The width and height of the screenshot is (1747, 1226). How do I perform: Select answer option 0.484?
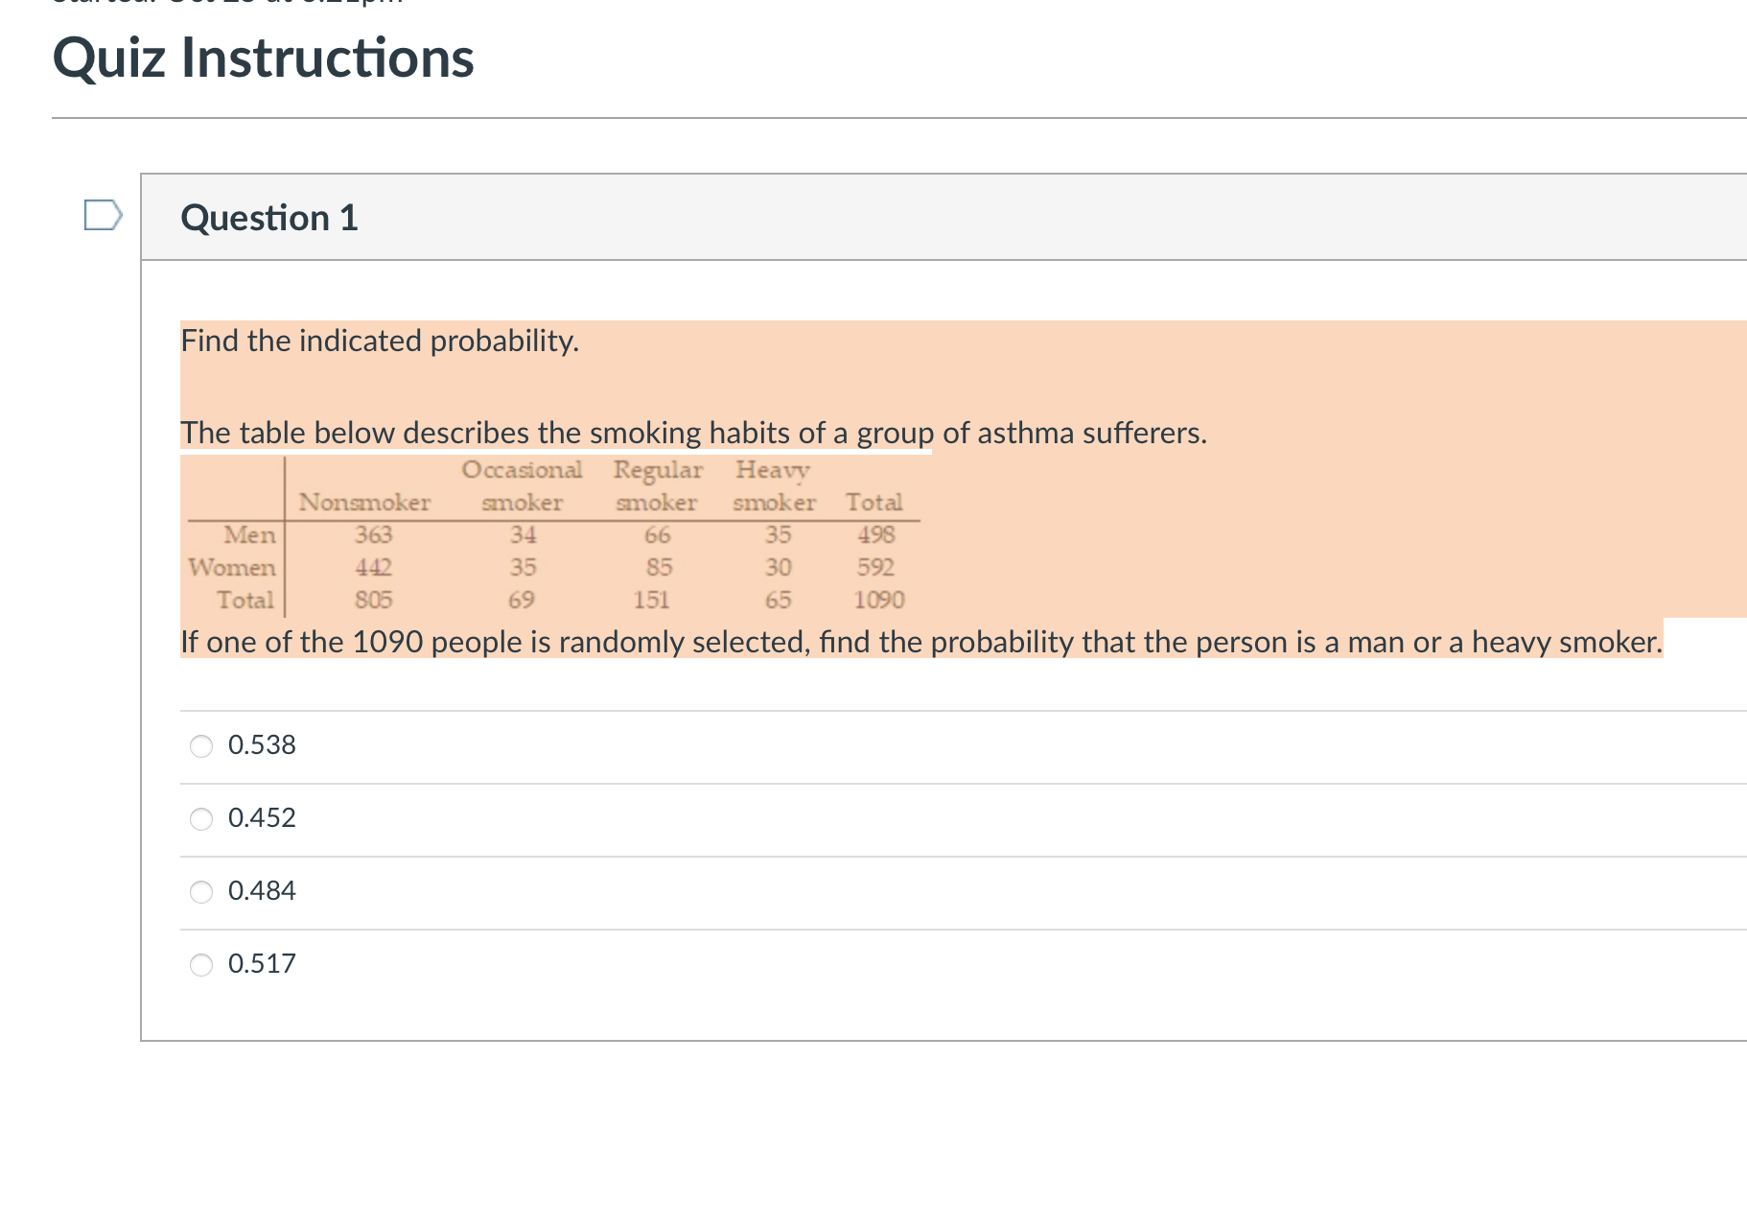pyautogui.click(x=200, y=891)
